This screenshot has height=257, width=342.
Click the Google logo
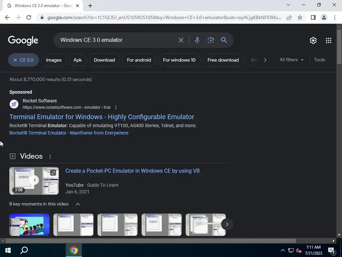(x=23, y=40)
